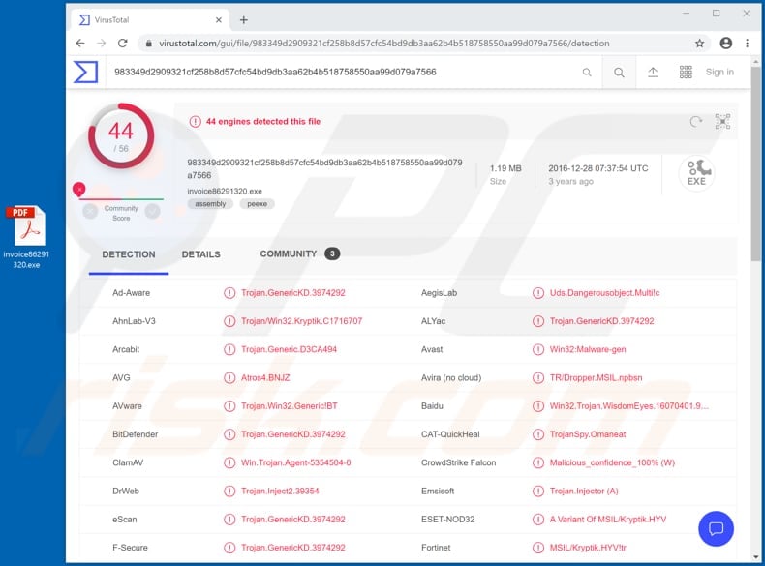Switch to the DETECTION tab
Viewport: 765px width, 566px height.
click(x=129, y=254)
